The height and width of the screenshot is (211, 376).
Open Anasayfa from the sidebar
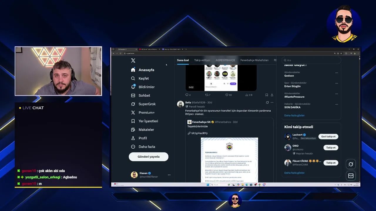(142, 70)
